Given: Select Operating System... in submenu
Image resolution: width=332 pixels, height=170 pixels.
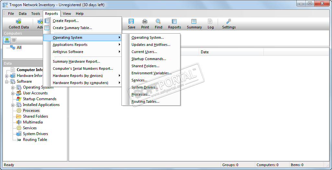Looking at the screenshot, I should click(151, 37).
